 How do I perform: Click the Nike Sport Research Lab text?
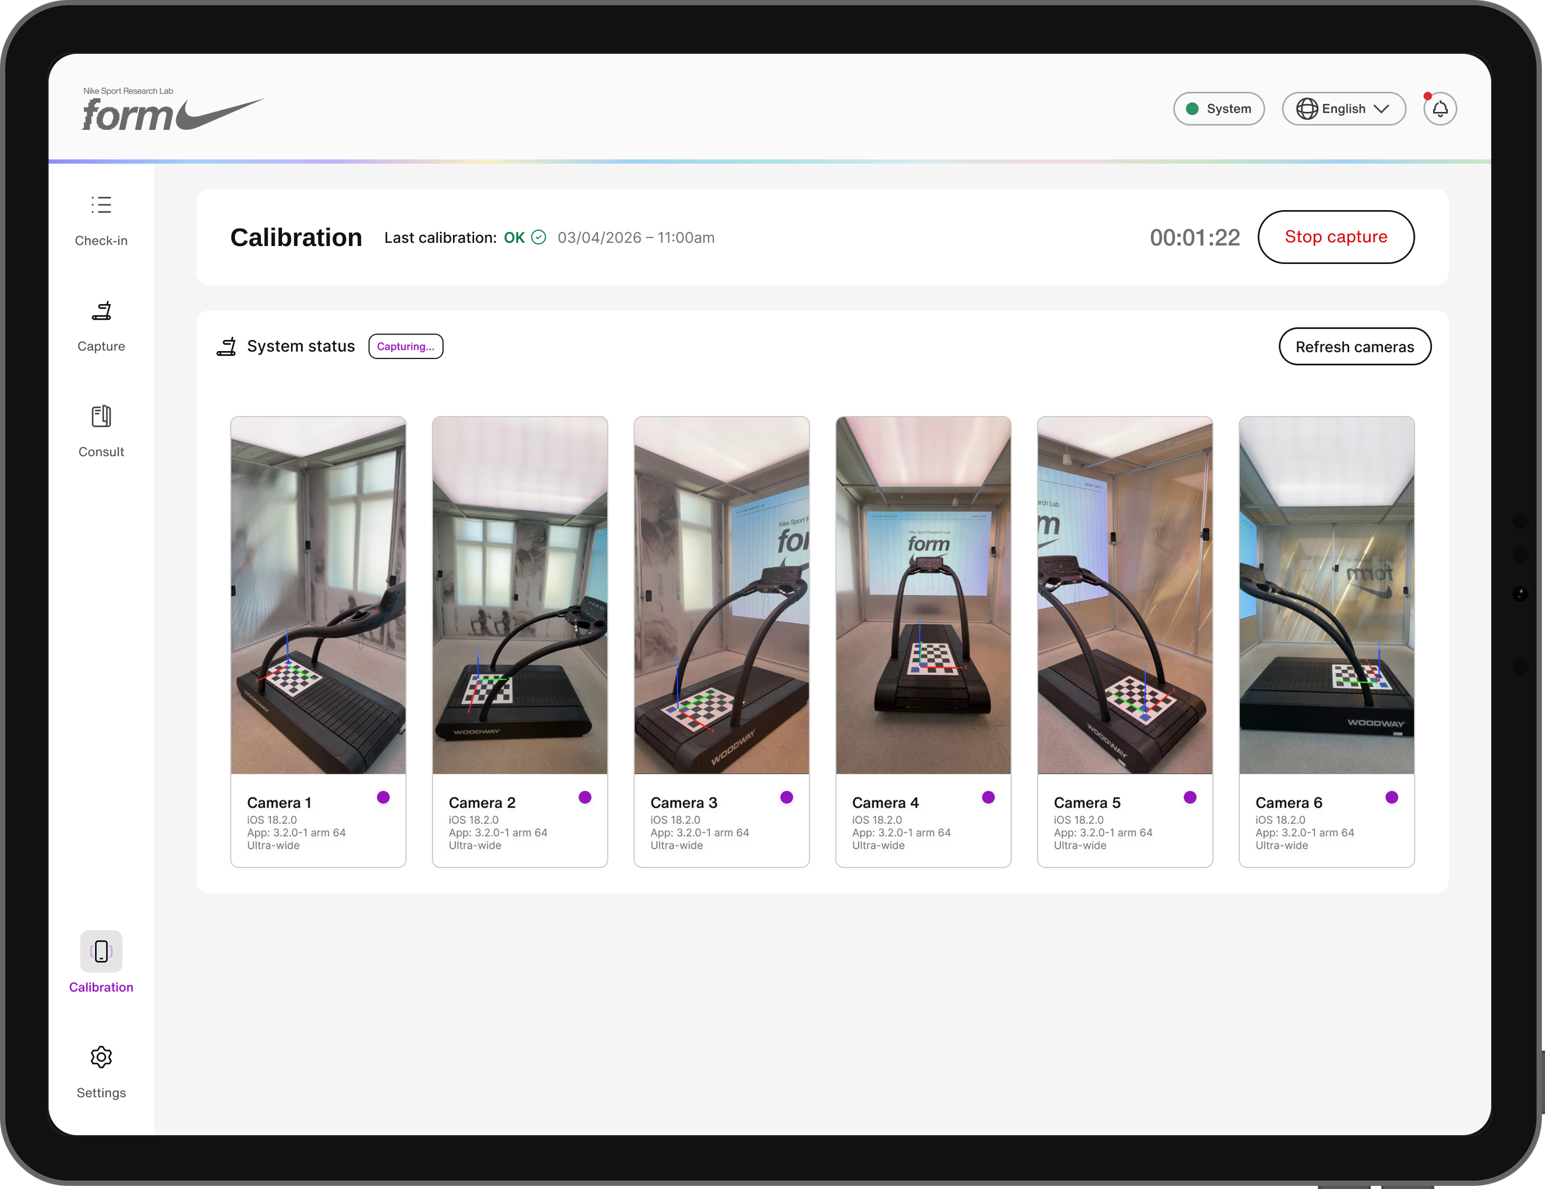pos(128,91)
